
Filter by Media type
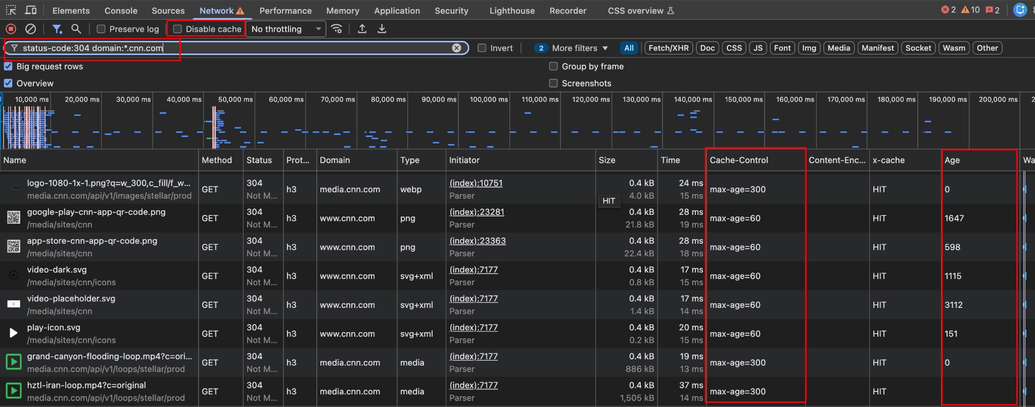tap(839, 48)
